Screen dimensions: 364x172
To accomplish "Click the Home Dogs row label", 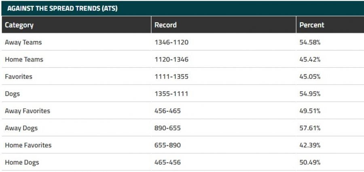I will pos(22,163).
